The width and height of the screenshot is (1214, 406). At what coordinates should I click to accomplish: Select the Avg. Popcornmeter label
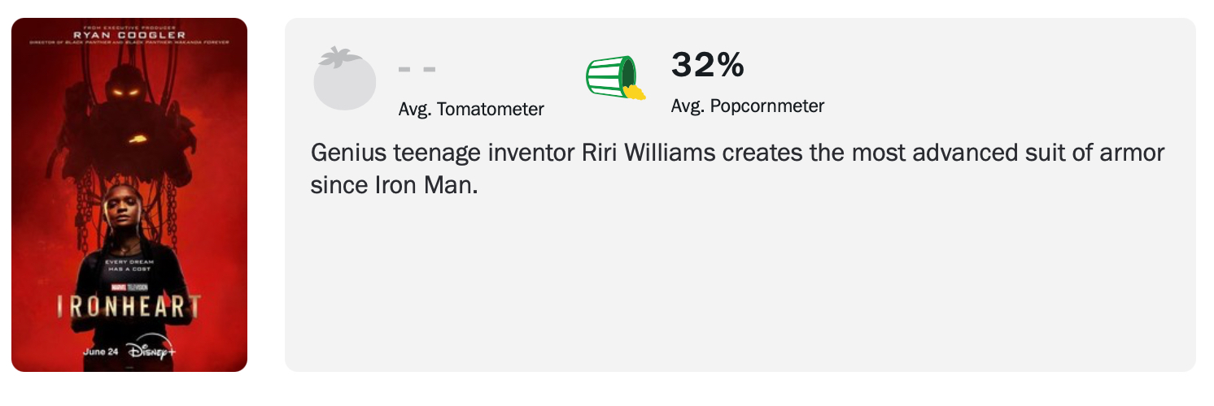pyautogui.click(x=747, y=106)
